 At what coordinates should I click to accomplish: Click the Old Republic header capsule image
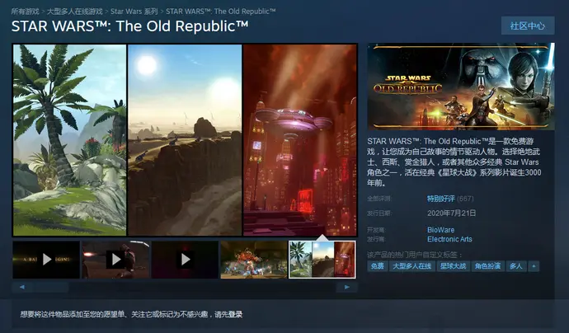(461, 87)
